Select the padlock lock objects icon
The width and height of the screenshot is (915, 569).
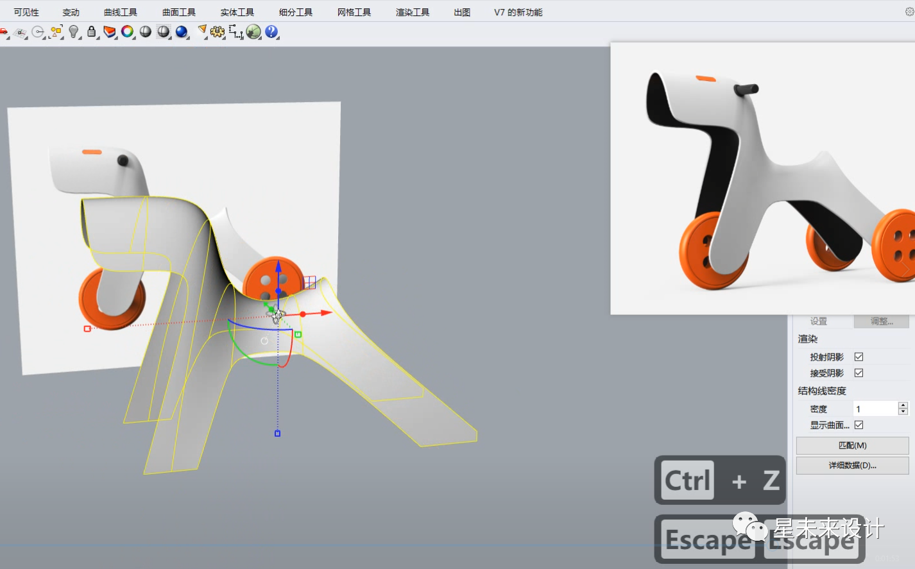[x=92, y=31]
